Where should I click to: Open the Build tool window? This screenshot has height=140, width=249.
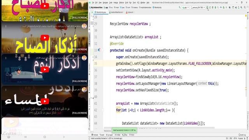coord(102,135)
